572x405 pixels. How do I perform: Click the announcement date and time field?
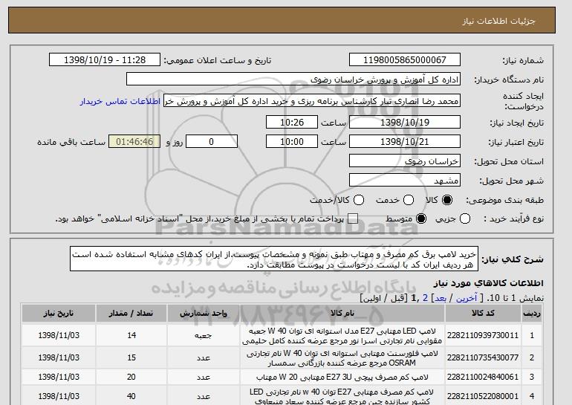105,60
